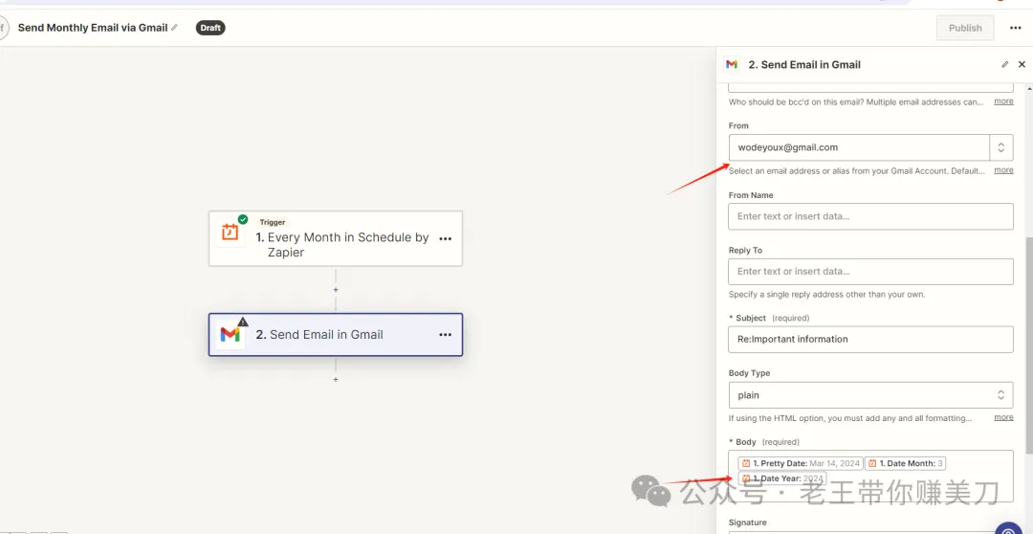Image resolution: width=1033 pixels, height=534 pixels.
Task: Open the three-dot menu on the trigger step
Action: 446,238
